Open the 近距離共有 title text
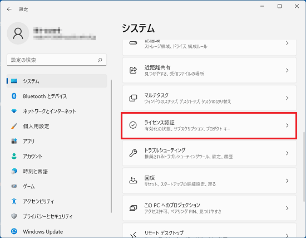The image size is (306, 238). (157, 67)
